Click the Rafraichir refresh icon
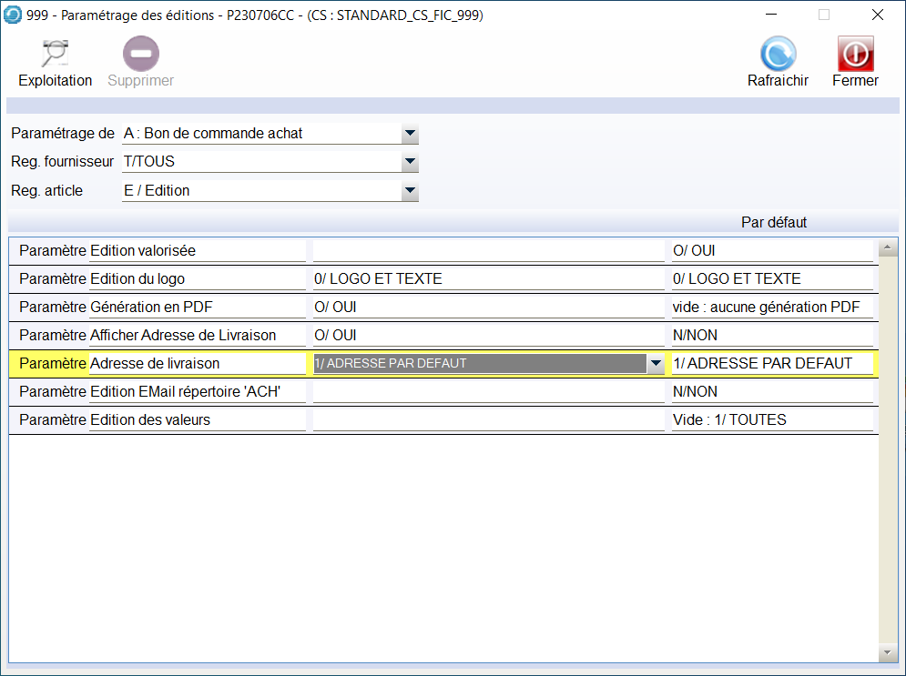 (778, 55)
